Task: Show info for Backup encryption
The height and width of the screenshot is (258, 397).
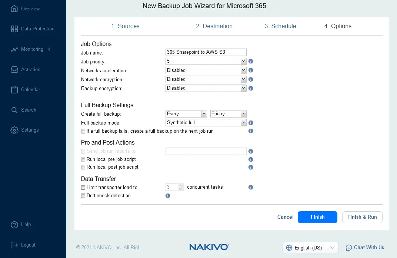Action: pos(251,88)
